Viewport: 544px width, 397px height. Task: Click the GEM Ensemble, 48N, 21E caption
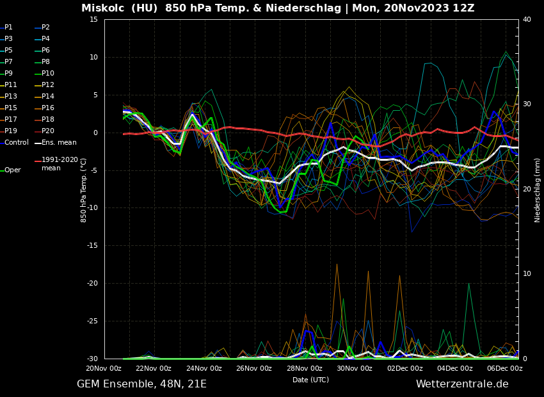(x=141, y=384)
